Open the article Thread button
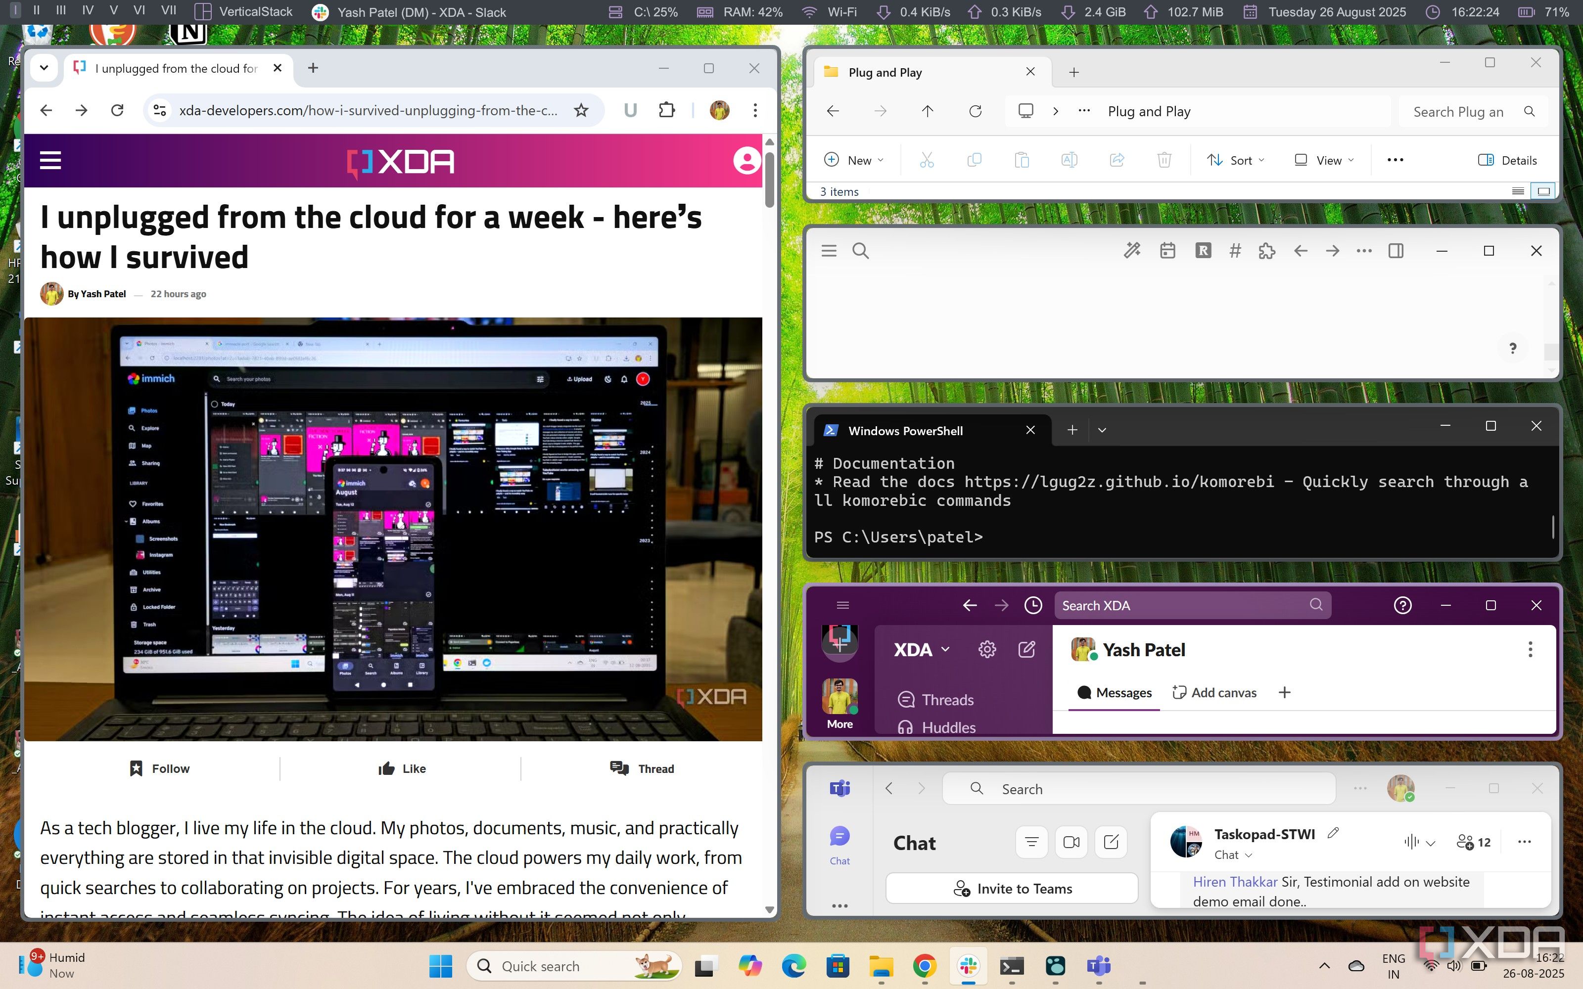Image resolution: width=1583 pixels, height=989 pixels. tap(642, 768)
